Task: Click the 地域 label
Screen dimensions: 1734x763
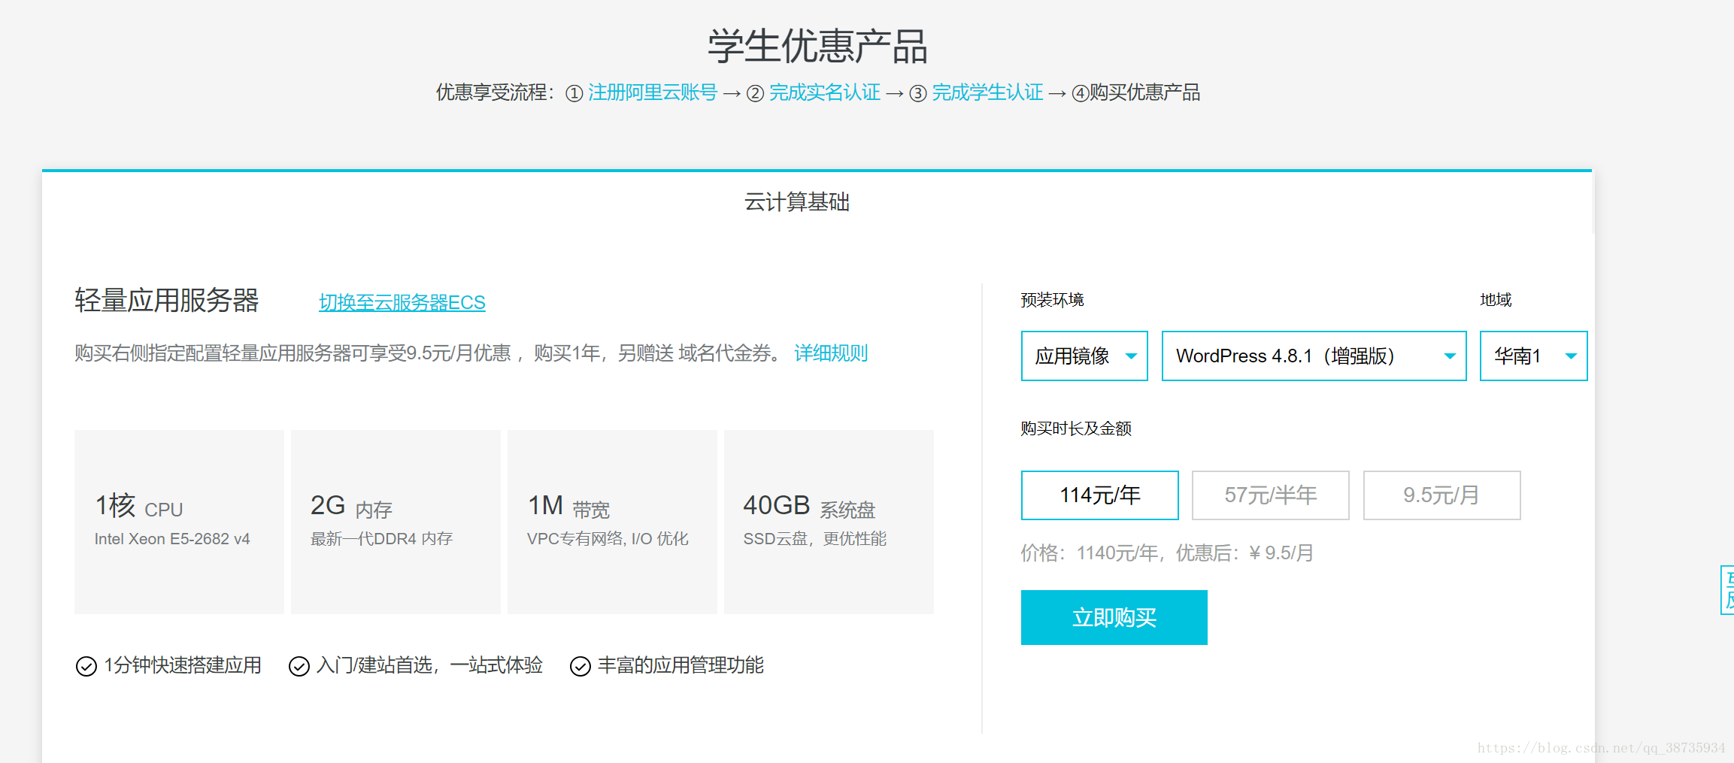Action: pyautogui.click(x=1496, y=300)
